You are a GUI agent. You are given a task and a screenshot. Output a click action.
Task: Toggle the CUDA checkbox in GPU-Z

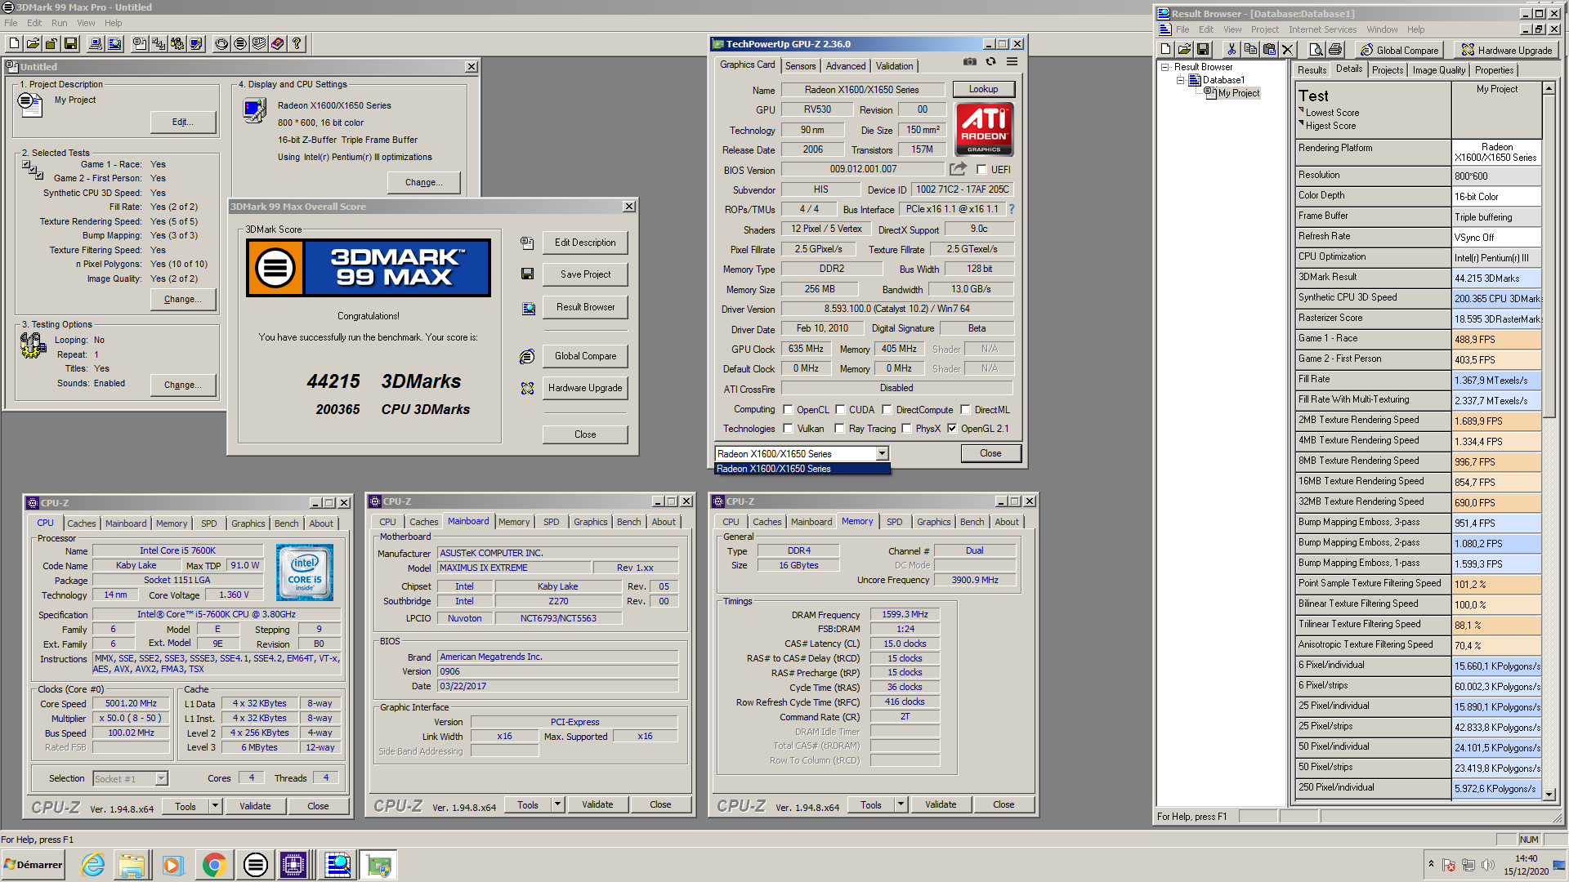pos(839,410)
